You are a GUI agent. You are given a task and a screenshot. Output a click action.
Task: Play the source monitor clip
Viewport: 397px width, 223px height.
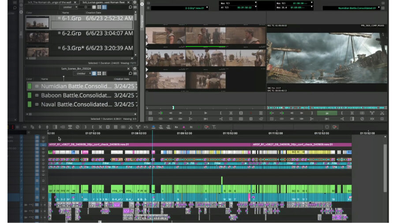click(206, 113)
